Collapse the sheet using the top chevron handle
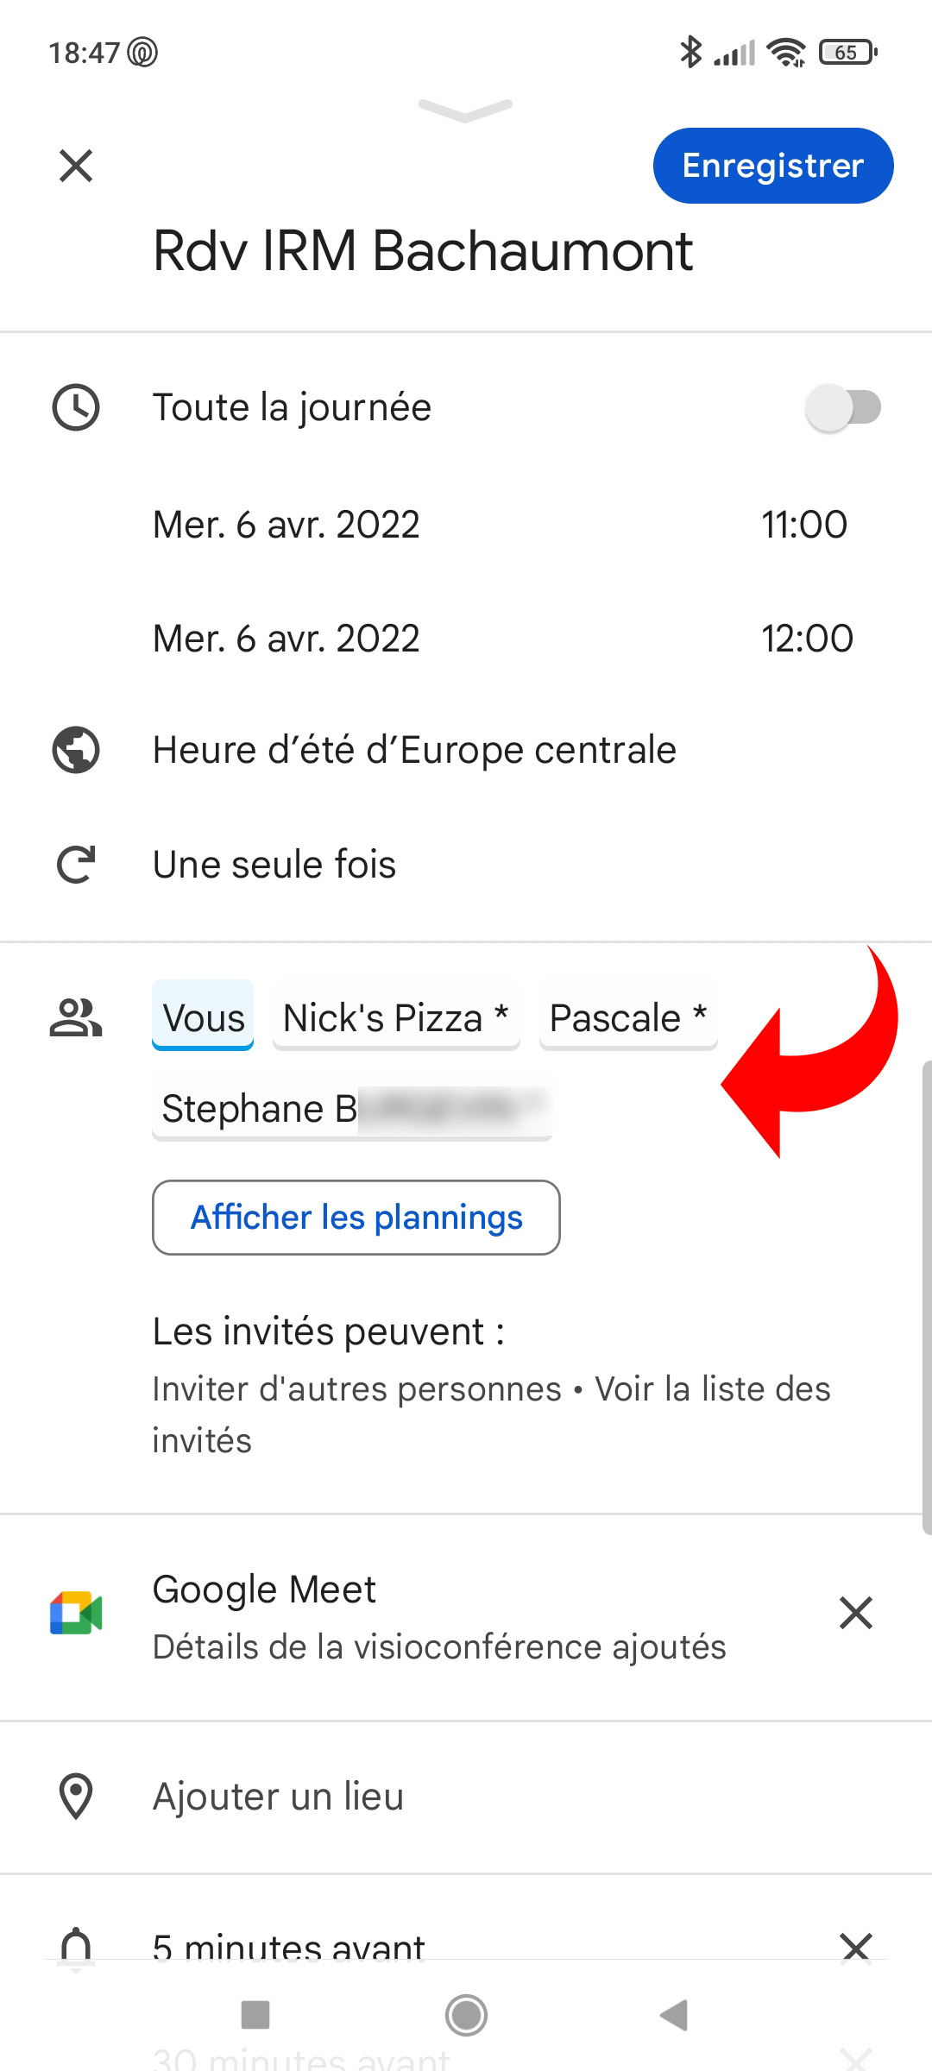The width and height of the screenshot is (932, 2071). click(x=466, y=110)
